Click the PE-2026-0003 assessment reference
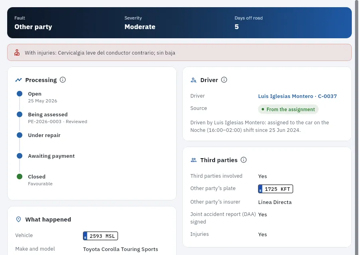Screen dimensions: 359x255 [45, 122]
